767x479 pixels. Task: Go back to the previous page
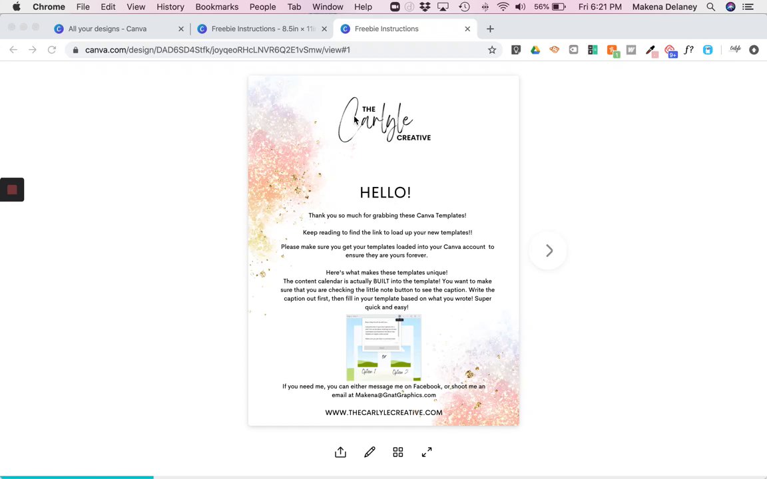[13, 50]
